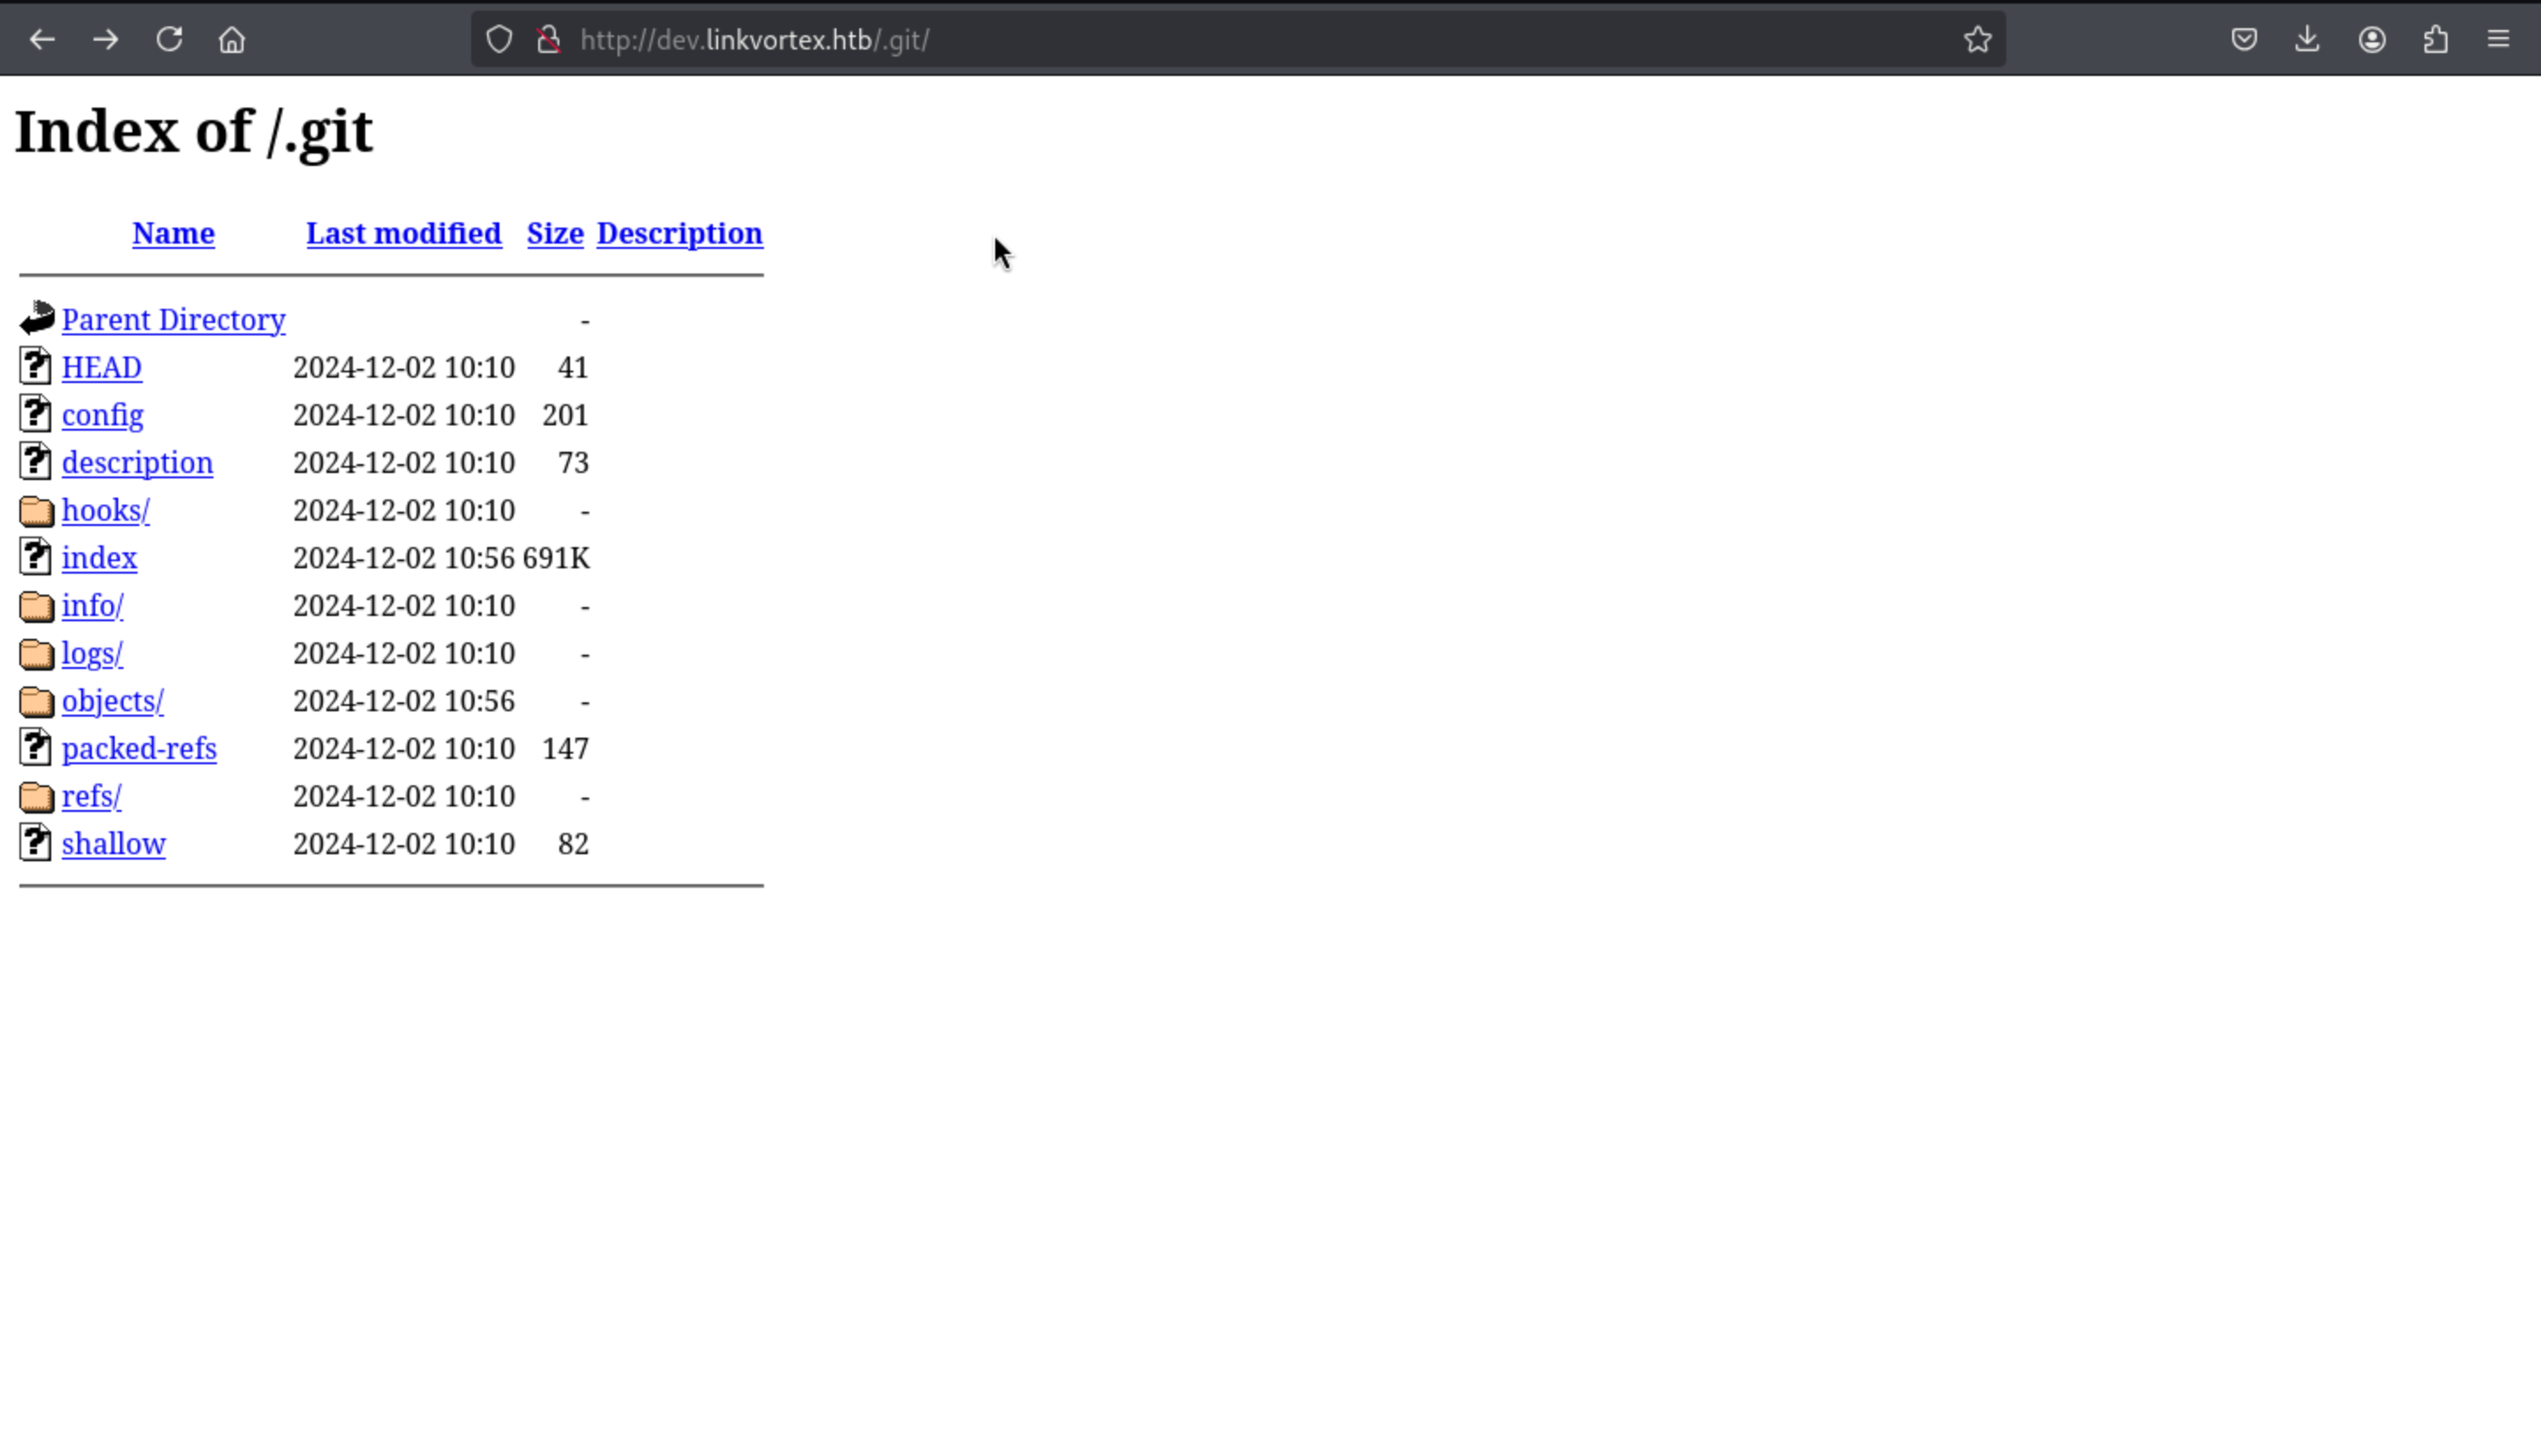Open the packed-refs file

(x=139, y=749)
